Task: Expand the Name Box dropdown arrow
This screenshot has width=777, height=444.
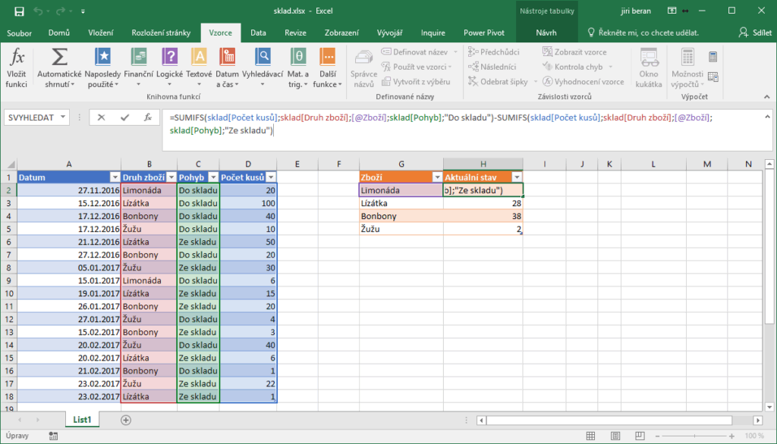Action: coord(62,117)
